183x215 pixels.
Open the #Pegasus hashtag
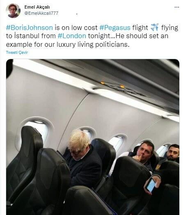pos(115,27)
